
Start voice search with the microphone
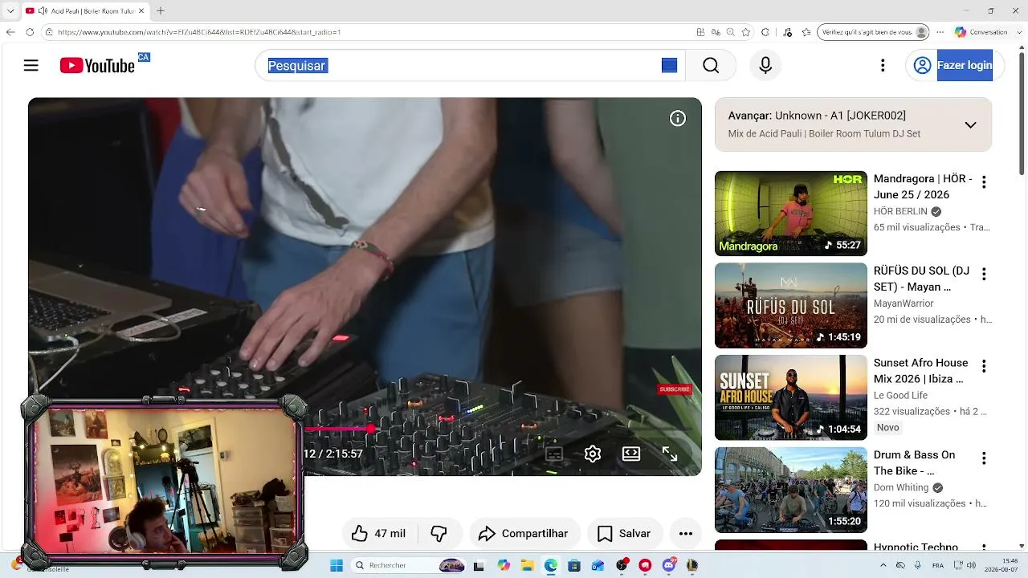765,66
